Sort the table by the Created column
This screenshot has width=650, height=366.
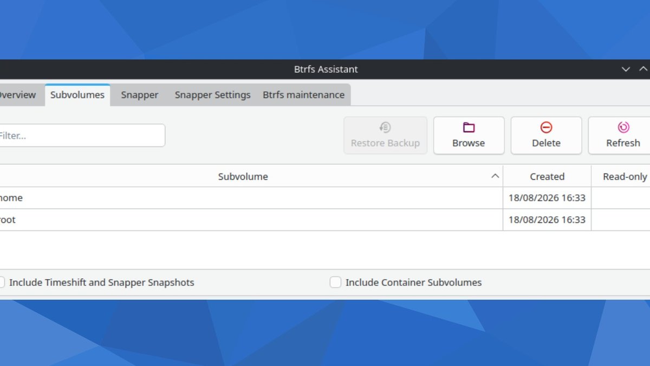click(547, 176)
